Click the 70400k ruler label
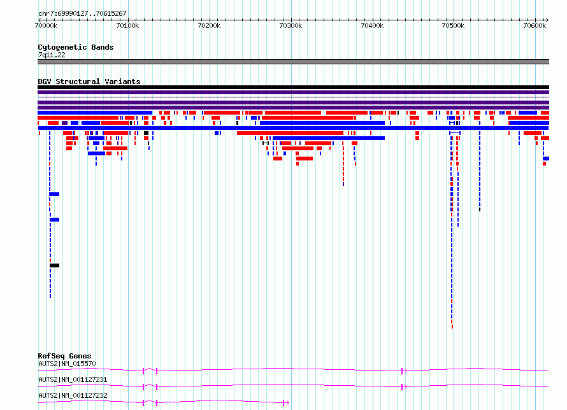 (372, 25)
